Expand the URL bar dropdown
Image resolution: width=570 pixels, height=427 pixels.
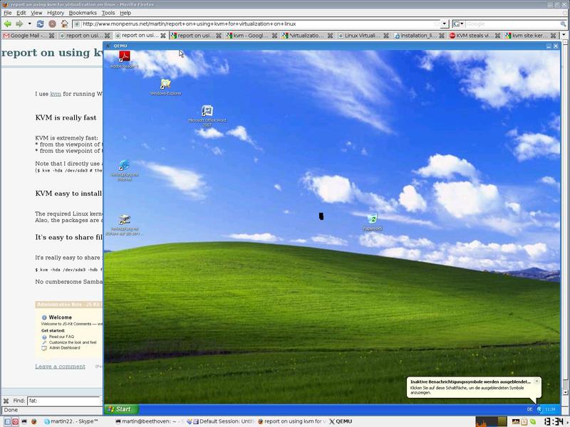coord(444,24)
